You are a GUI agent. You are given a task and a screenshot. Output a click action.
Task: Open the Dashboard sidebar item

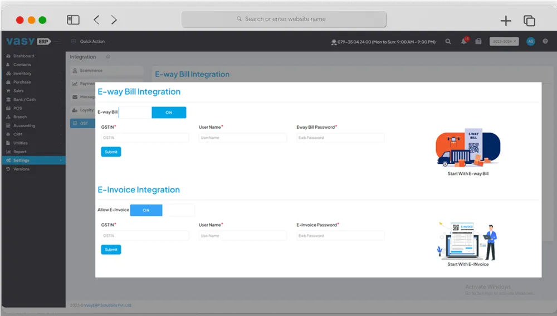click(x=23, y=56)
